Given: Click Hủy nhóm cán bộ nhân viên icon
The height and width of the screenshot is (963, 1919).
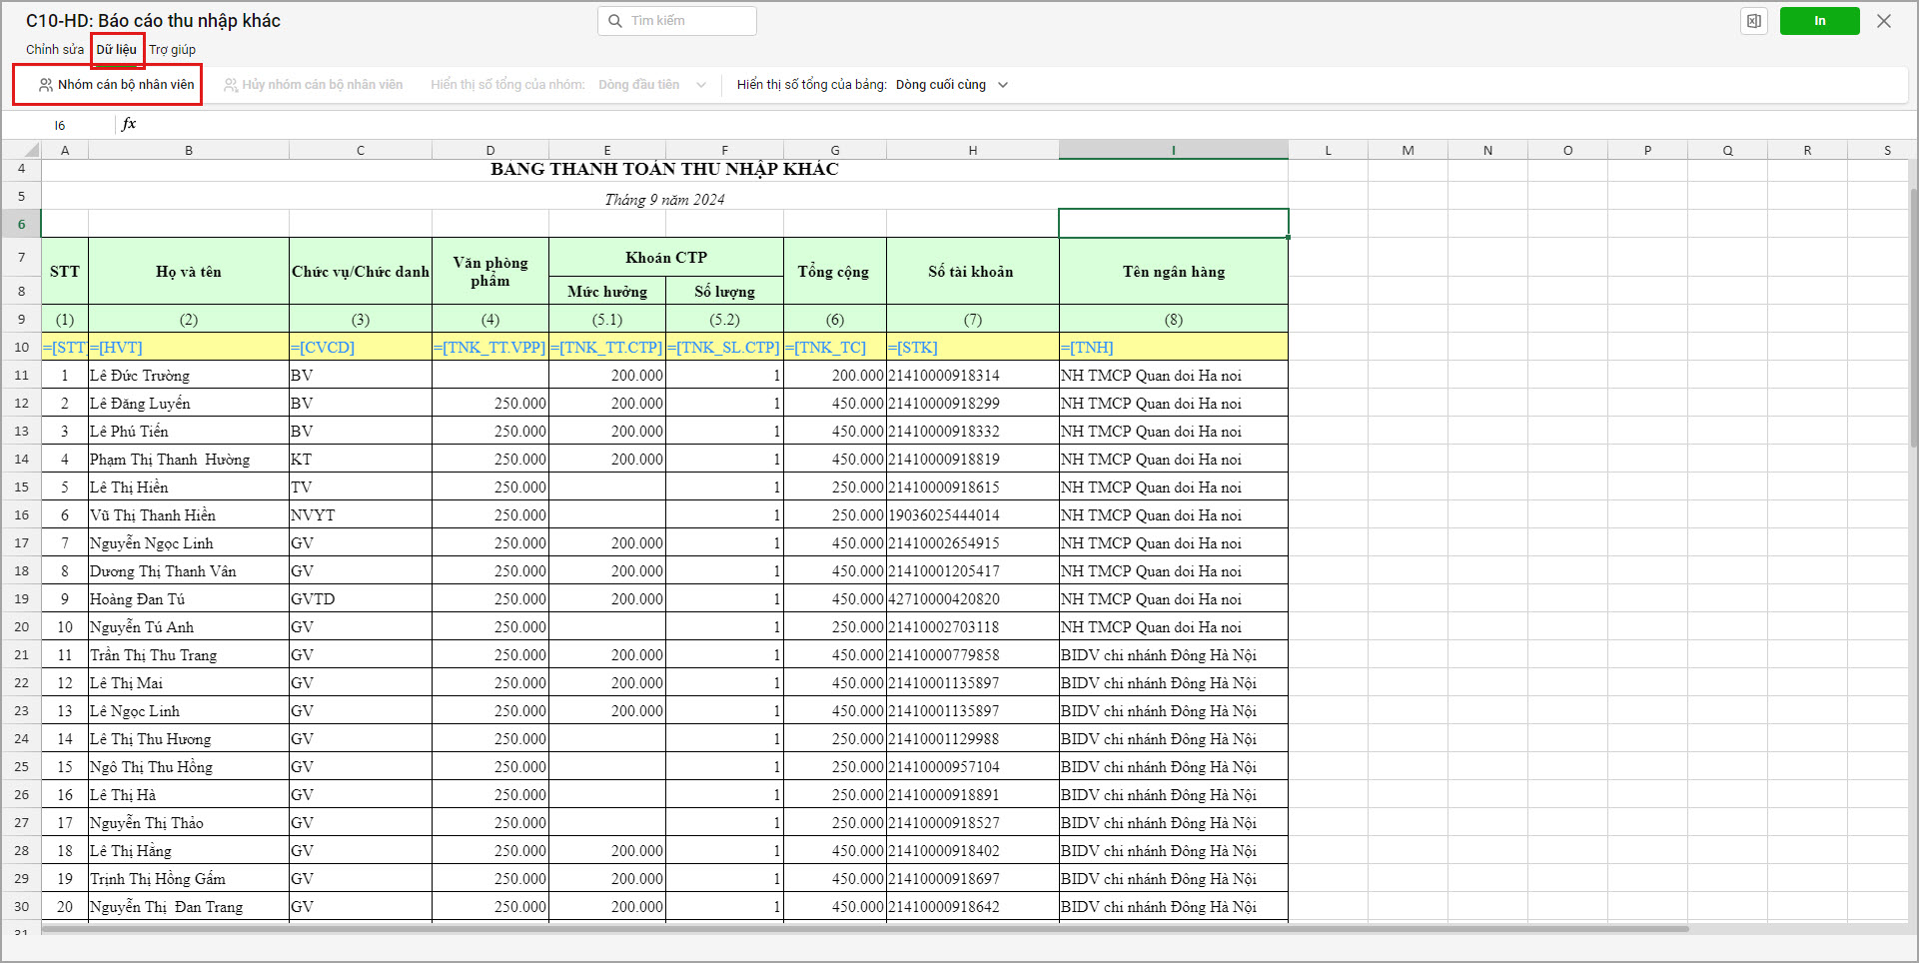Looking at the screenshot, I should pos(231,85).
